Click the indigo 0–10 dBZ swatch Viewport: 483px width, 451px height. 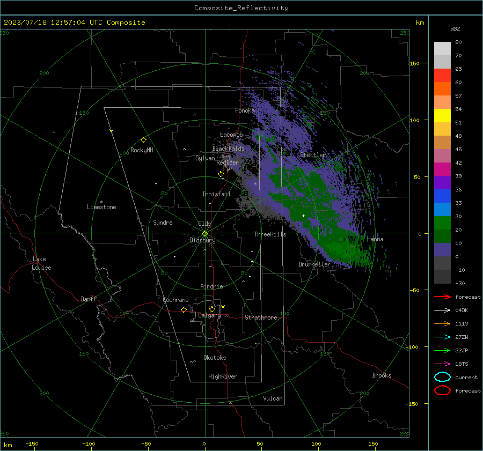[442, 250]
